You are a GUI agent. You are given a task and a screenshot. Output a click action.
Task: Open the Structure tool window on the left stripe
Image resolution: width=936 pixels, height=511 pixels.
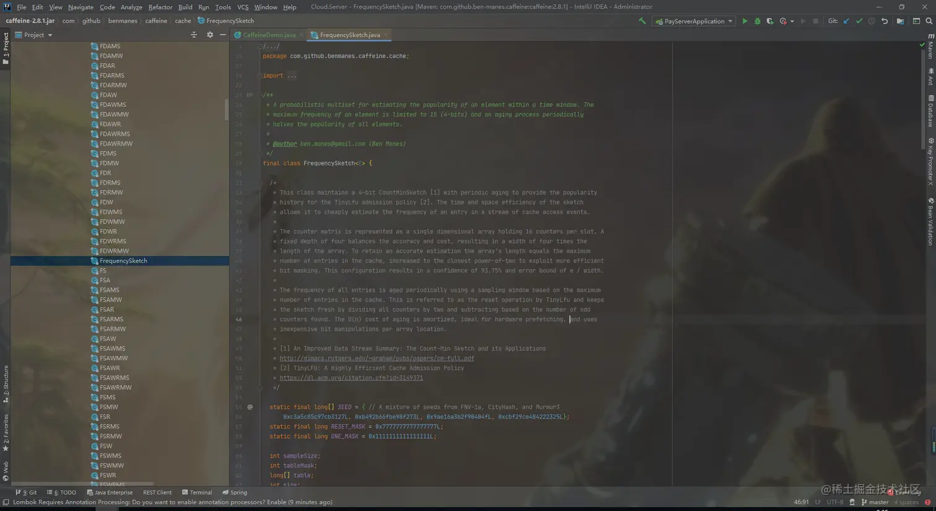pyautogui.click(x=6, y=384)
